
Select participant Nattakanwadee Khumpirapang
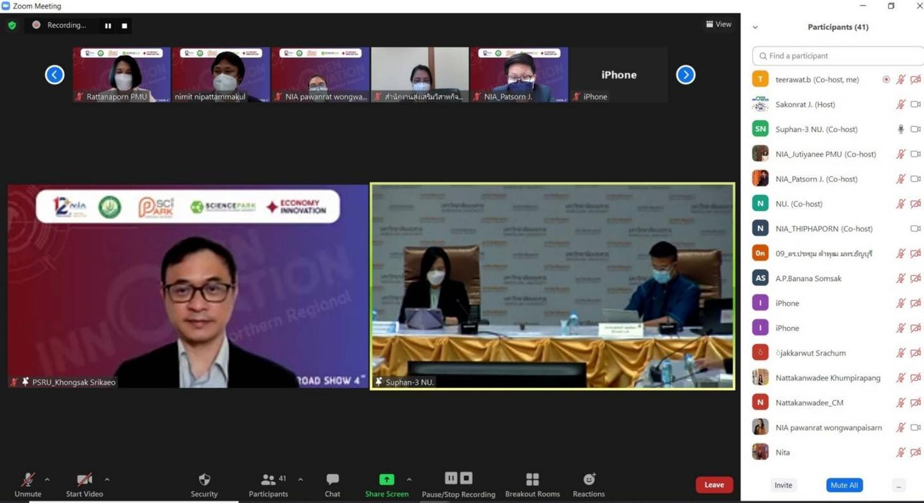tap(837, 378)
